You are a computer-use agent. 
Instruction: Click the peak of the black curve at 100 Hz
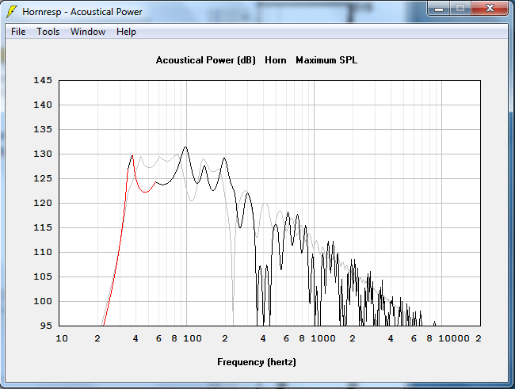point(185,147)
